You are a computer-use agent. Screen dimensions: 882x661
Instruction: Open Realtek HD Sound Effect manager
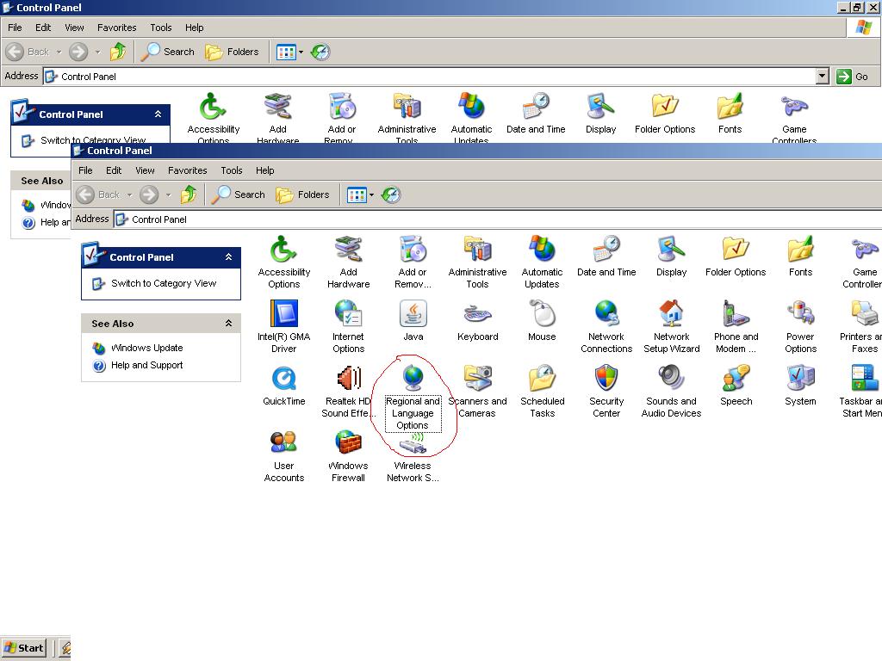coord(348,392)
